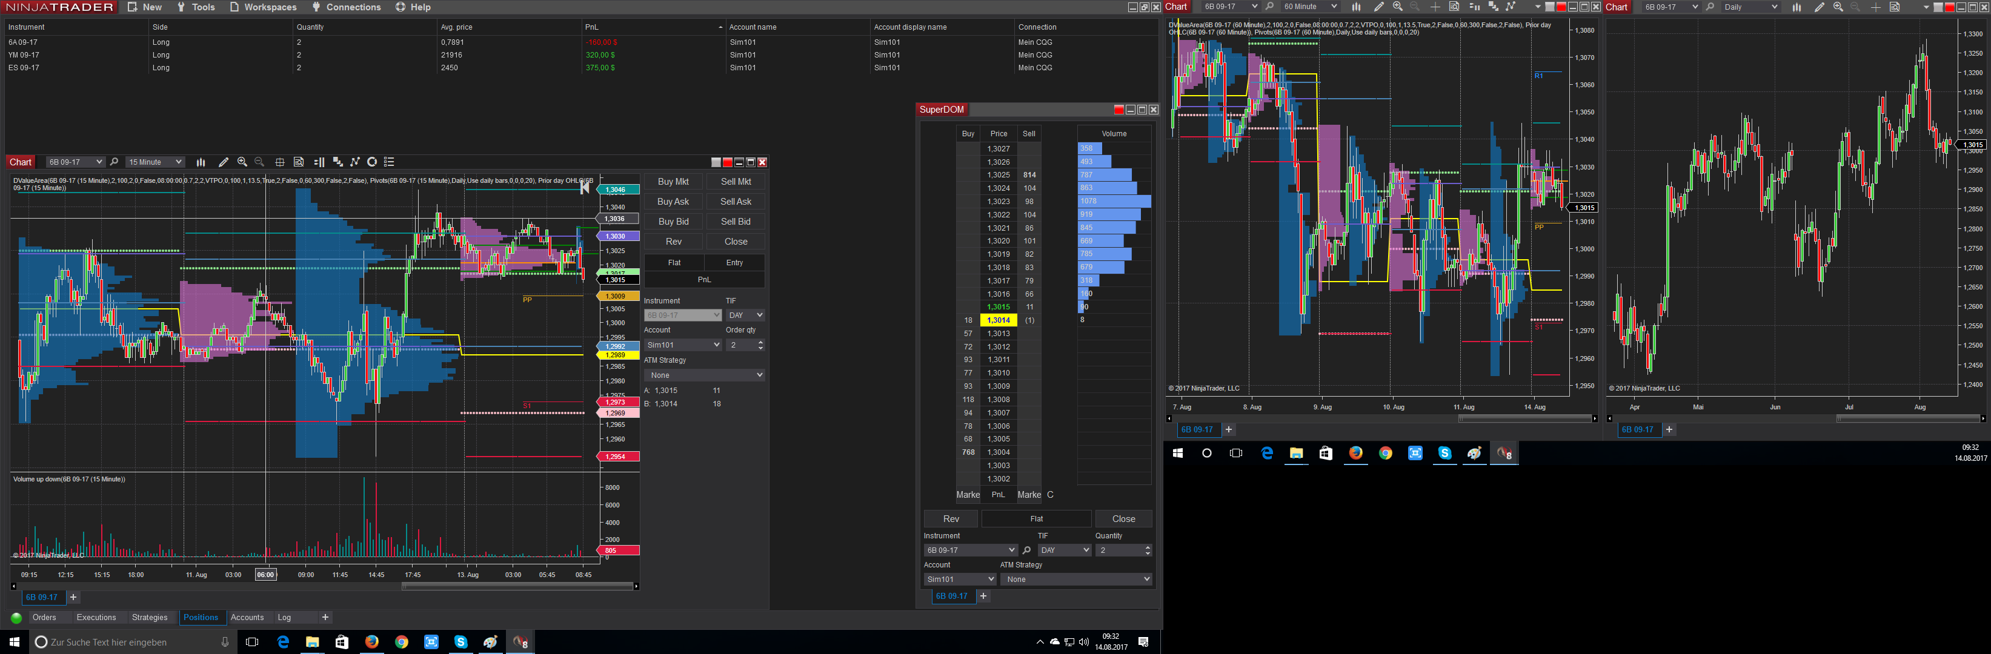Image resolution: width=1991 pixels, height=654 pixels.
Task: Enable crosshair in the 60 Minute chart
Action: [x=1435, y=7]
